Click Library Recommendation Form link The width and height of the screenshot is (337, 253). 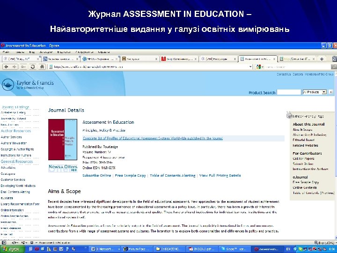point(20,204)
